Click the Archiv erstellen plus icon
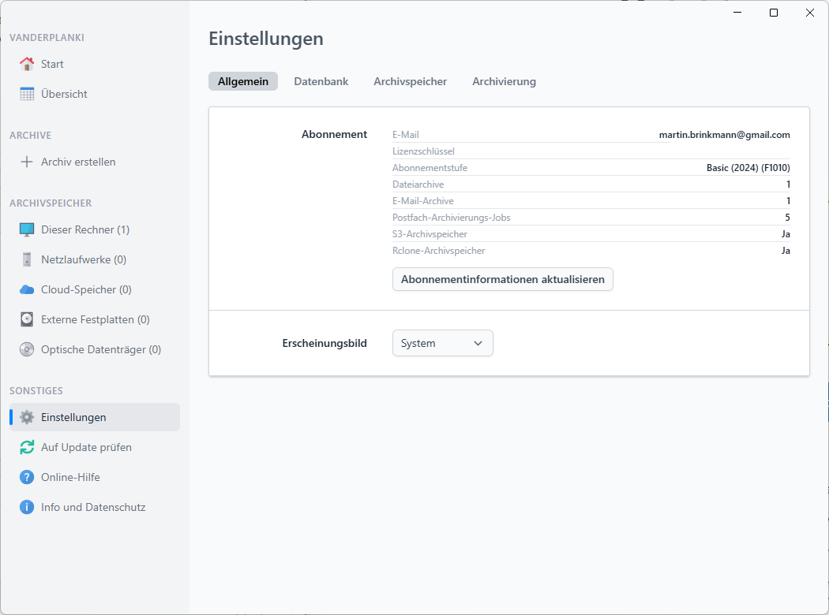Image resolution: width=829 pixels, height=615 pixels. (27, 161)
